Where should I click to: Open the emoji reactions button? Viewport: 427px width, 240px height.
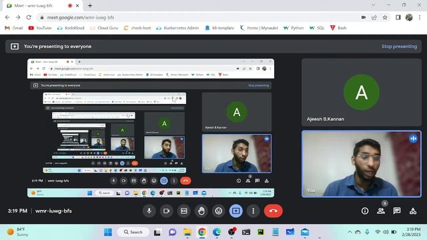point(218,211)
